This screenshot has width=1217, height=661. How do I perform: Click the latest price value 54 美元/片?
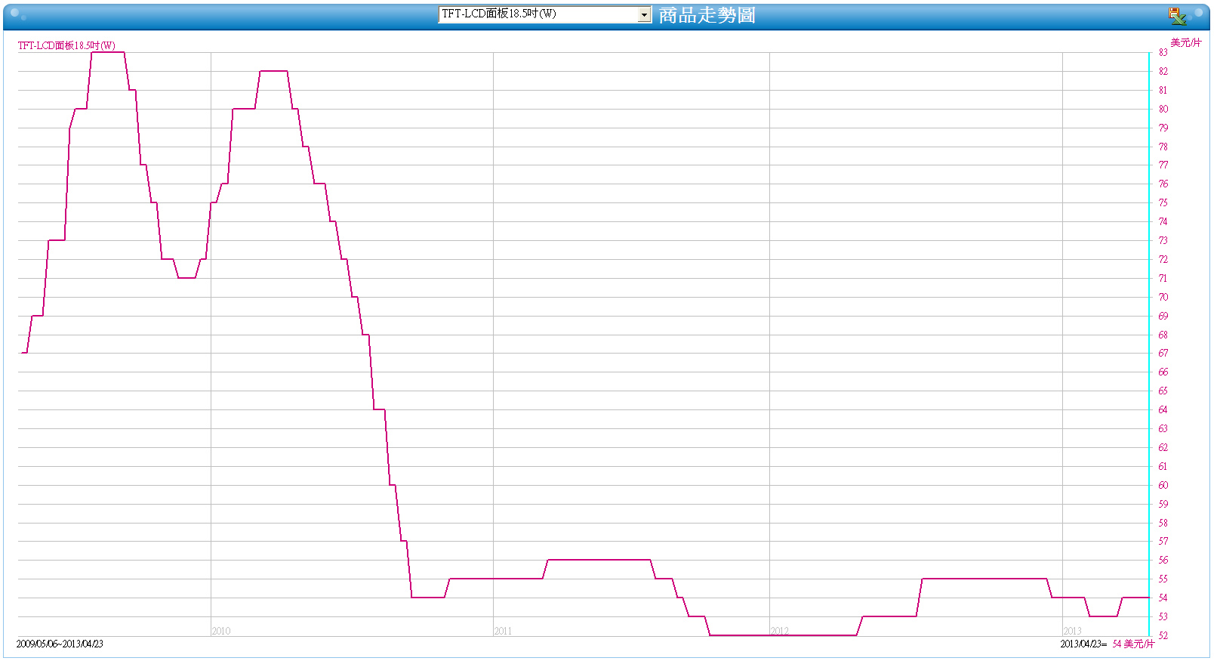1133,644
